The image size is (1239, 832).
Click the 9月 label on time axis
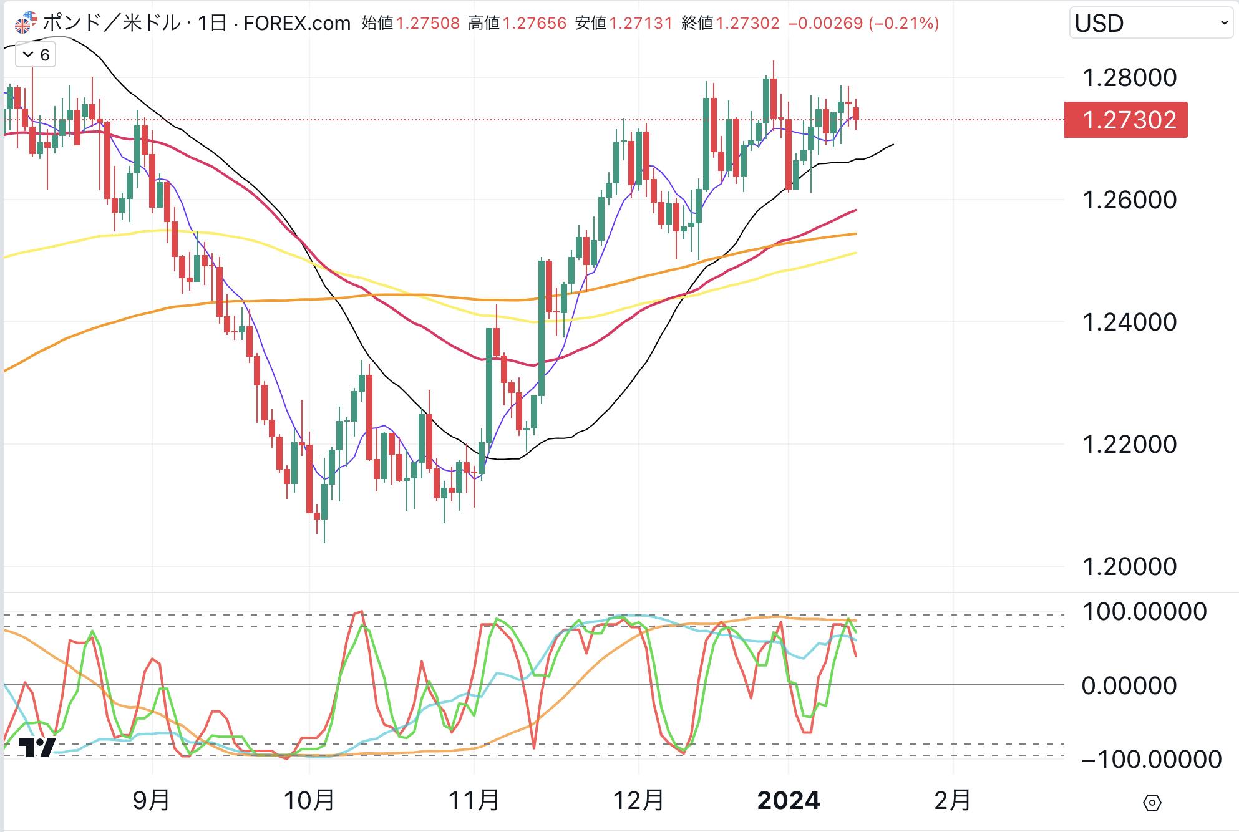pyautogui.click(x=151, y=800)
